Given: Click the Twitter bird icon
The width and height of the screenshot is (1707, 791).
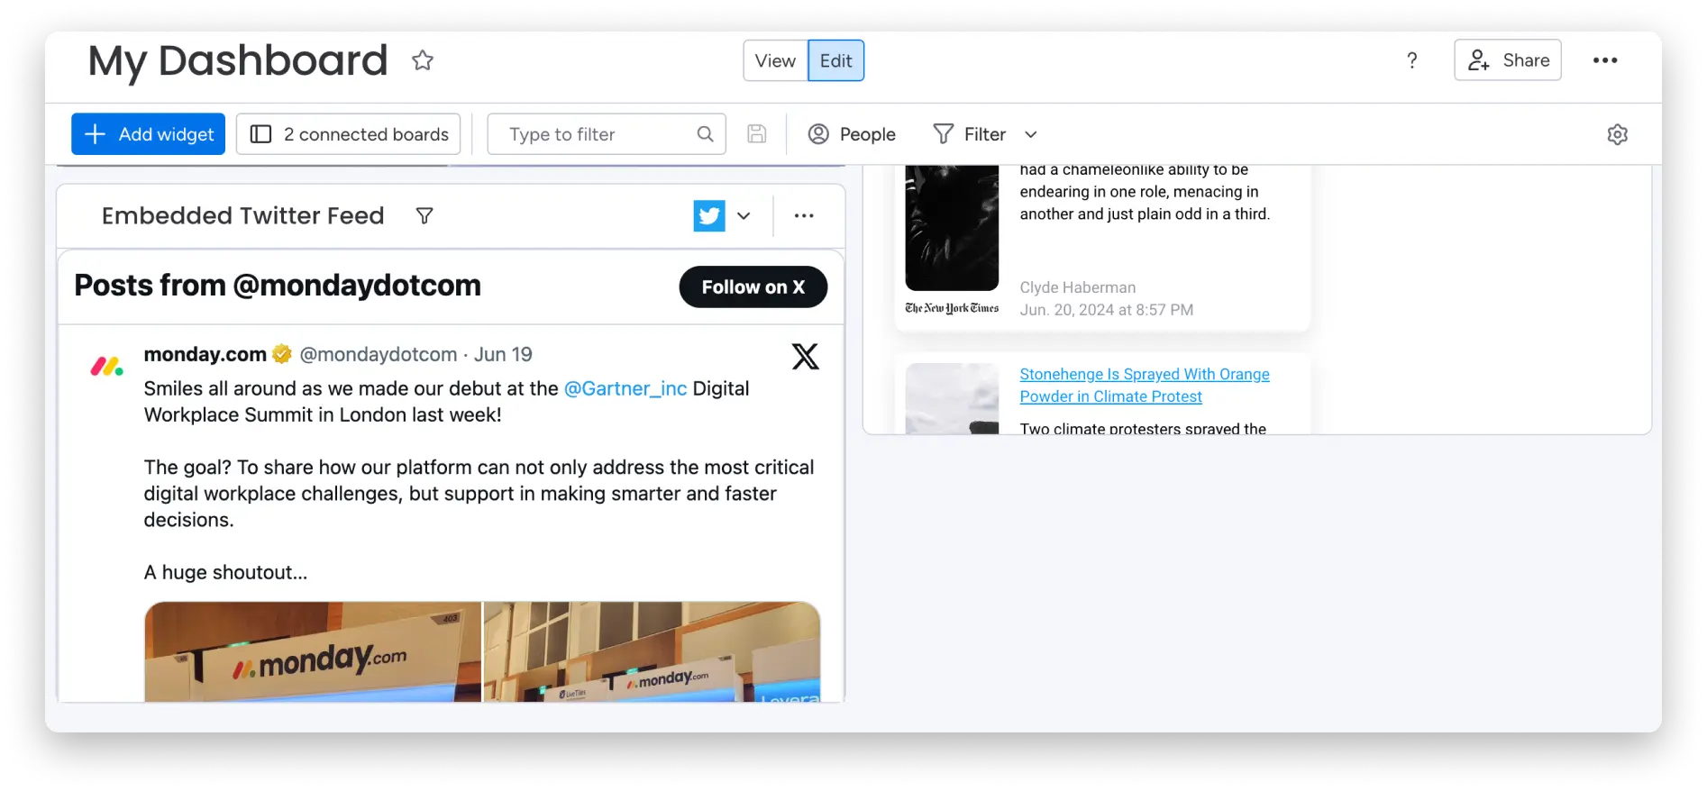Looking at the screenshot, I should point(709,216).
